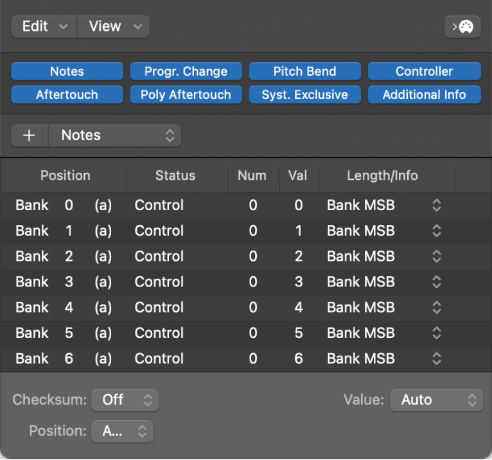Image resolution: width=492 pixels, height=460 pixels.
Task: Toggle the Poly Aftertouch filter button
Action: pyautogui.click(x=186, y=94)
